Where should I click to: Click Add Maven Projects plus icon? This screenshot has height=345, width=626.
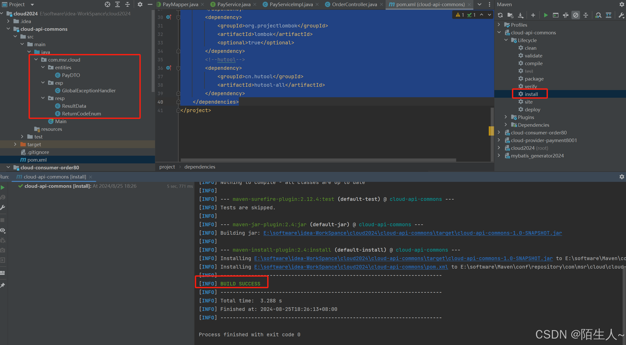(x=533, y=15)
